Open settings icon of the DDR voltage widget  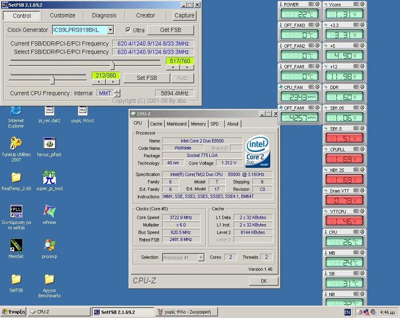coord(357,87)
